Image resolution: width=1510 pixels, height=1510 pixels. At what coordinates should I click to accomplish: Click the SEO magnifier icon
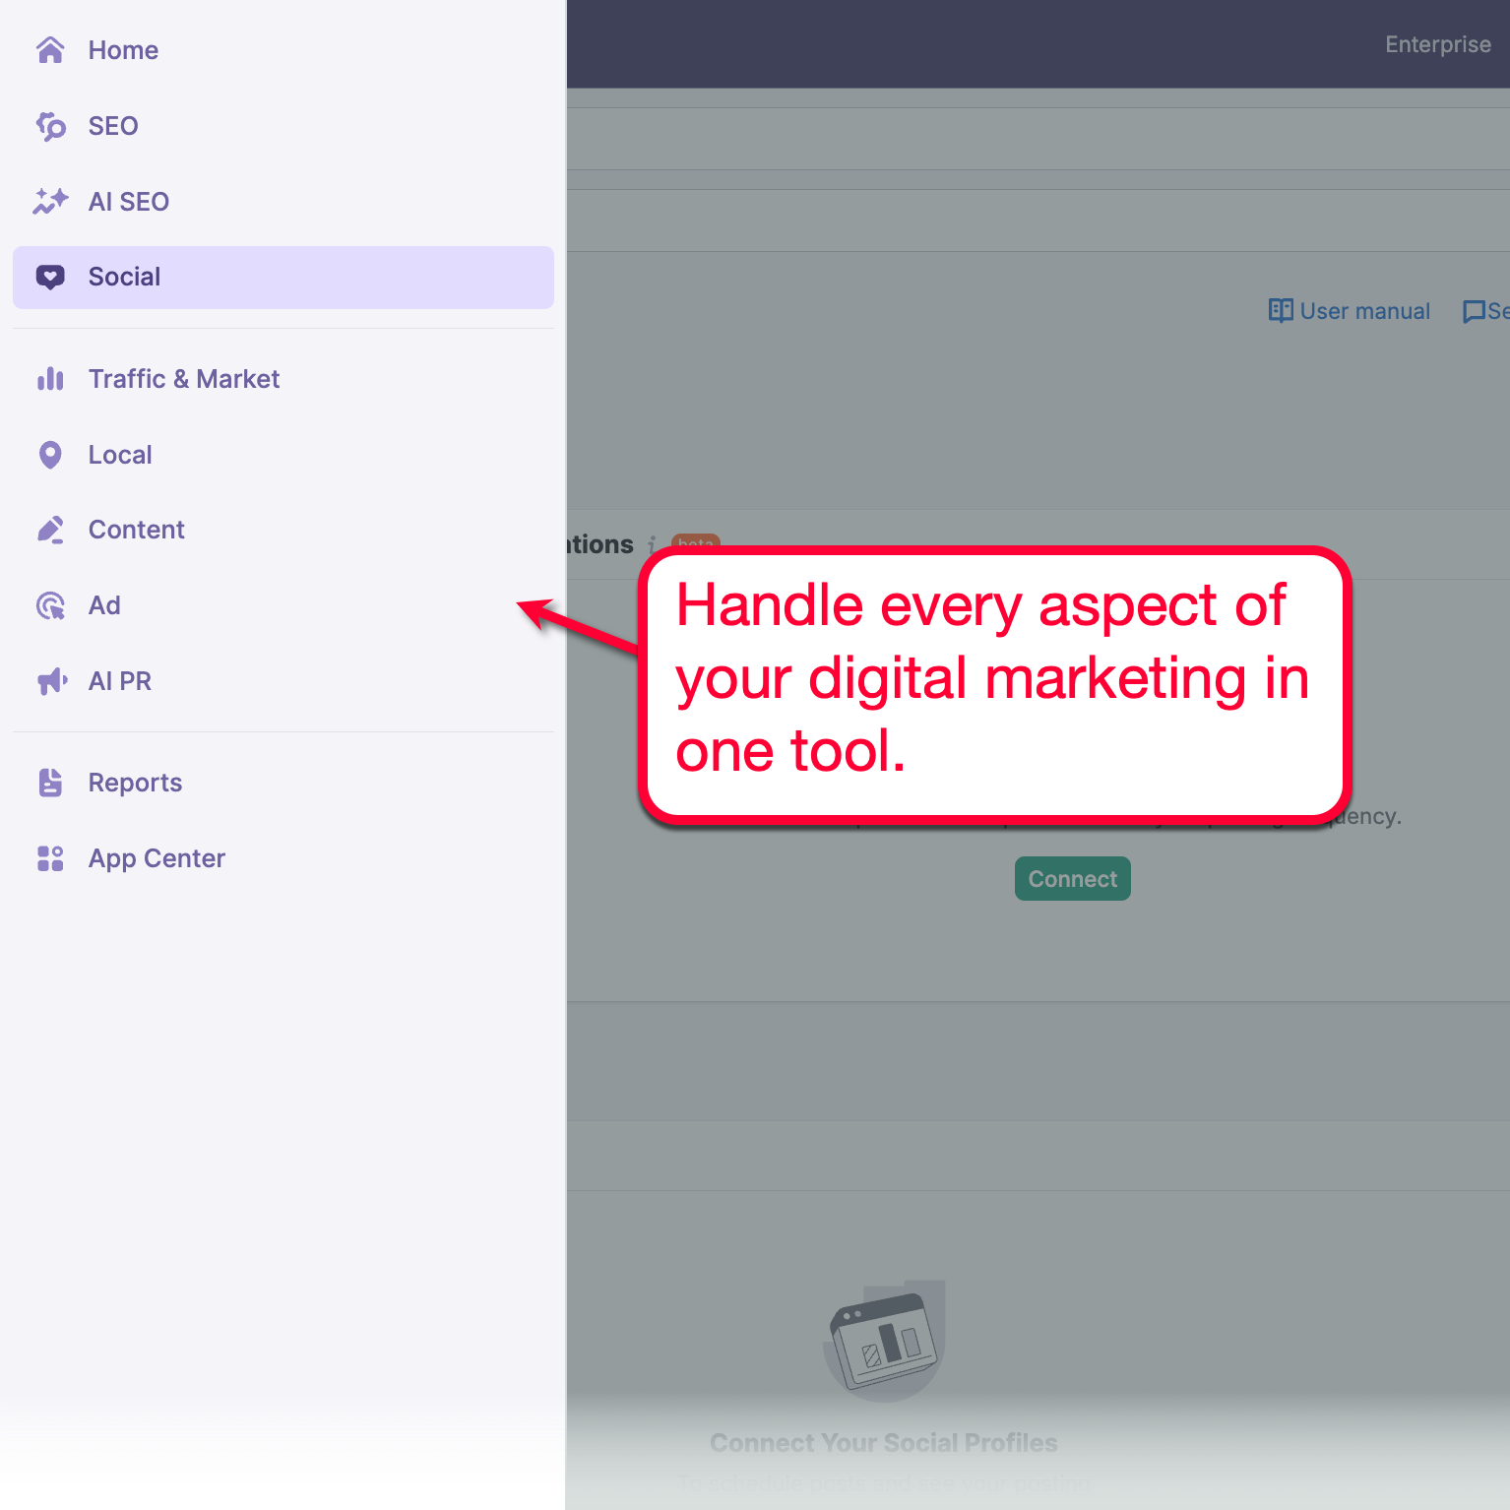50,126
